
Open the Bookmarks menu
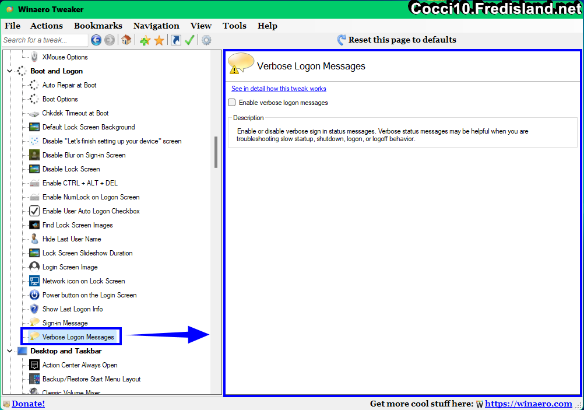98,26
